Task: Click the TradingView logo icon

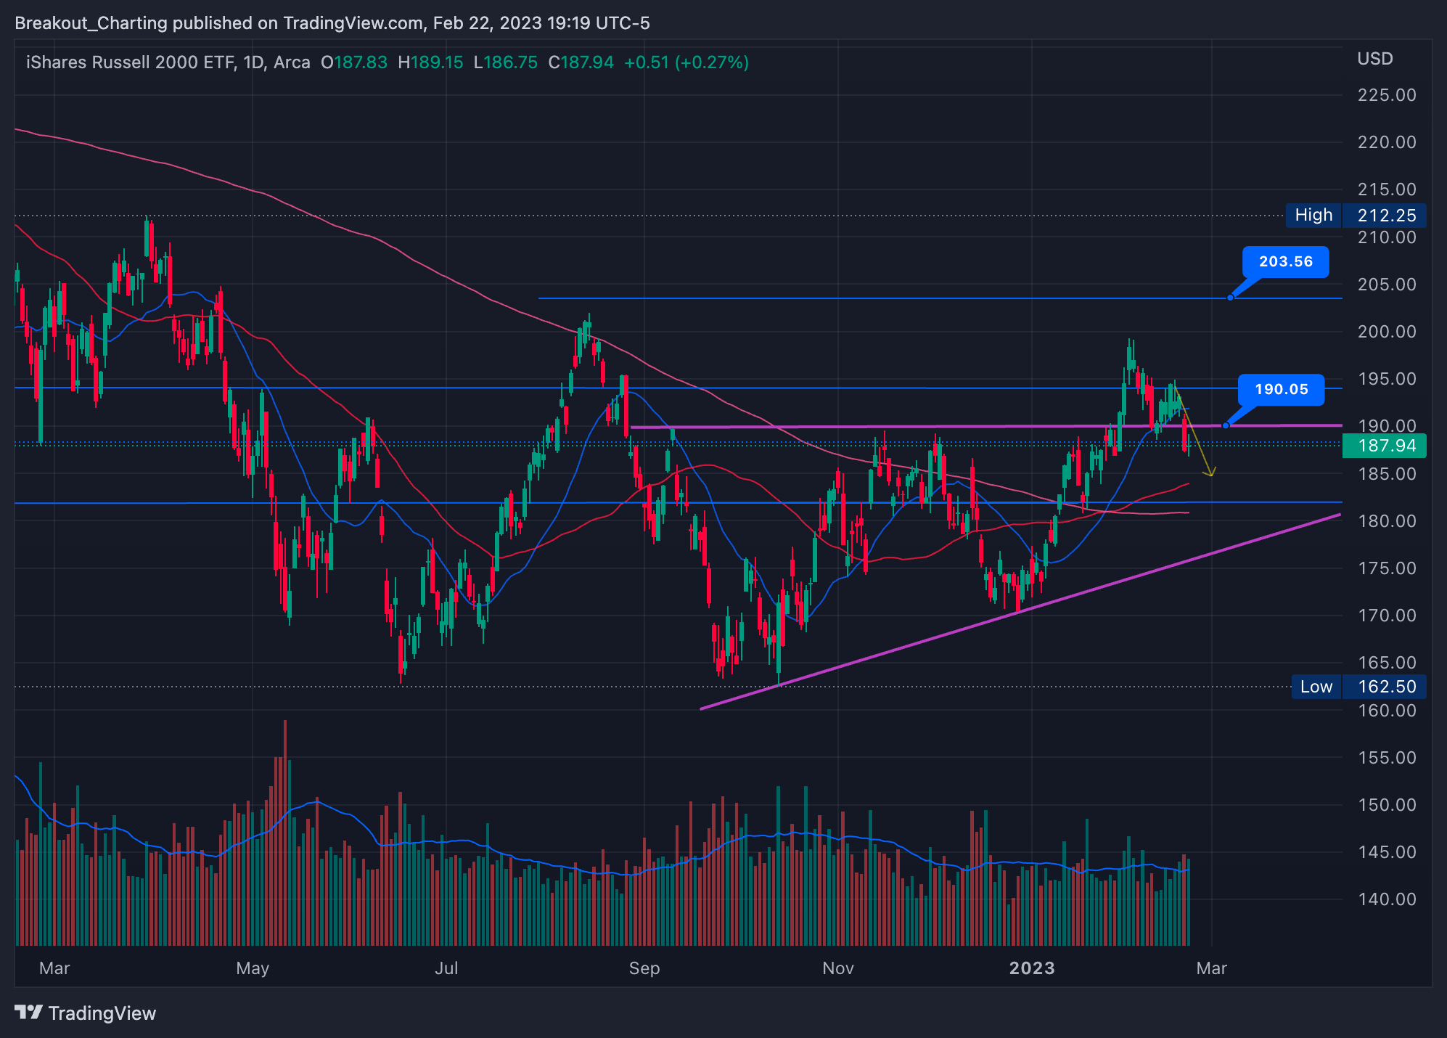Action: point(29,1012)
